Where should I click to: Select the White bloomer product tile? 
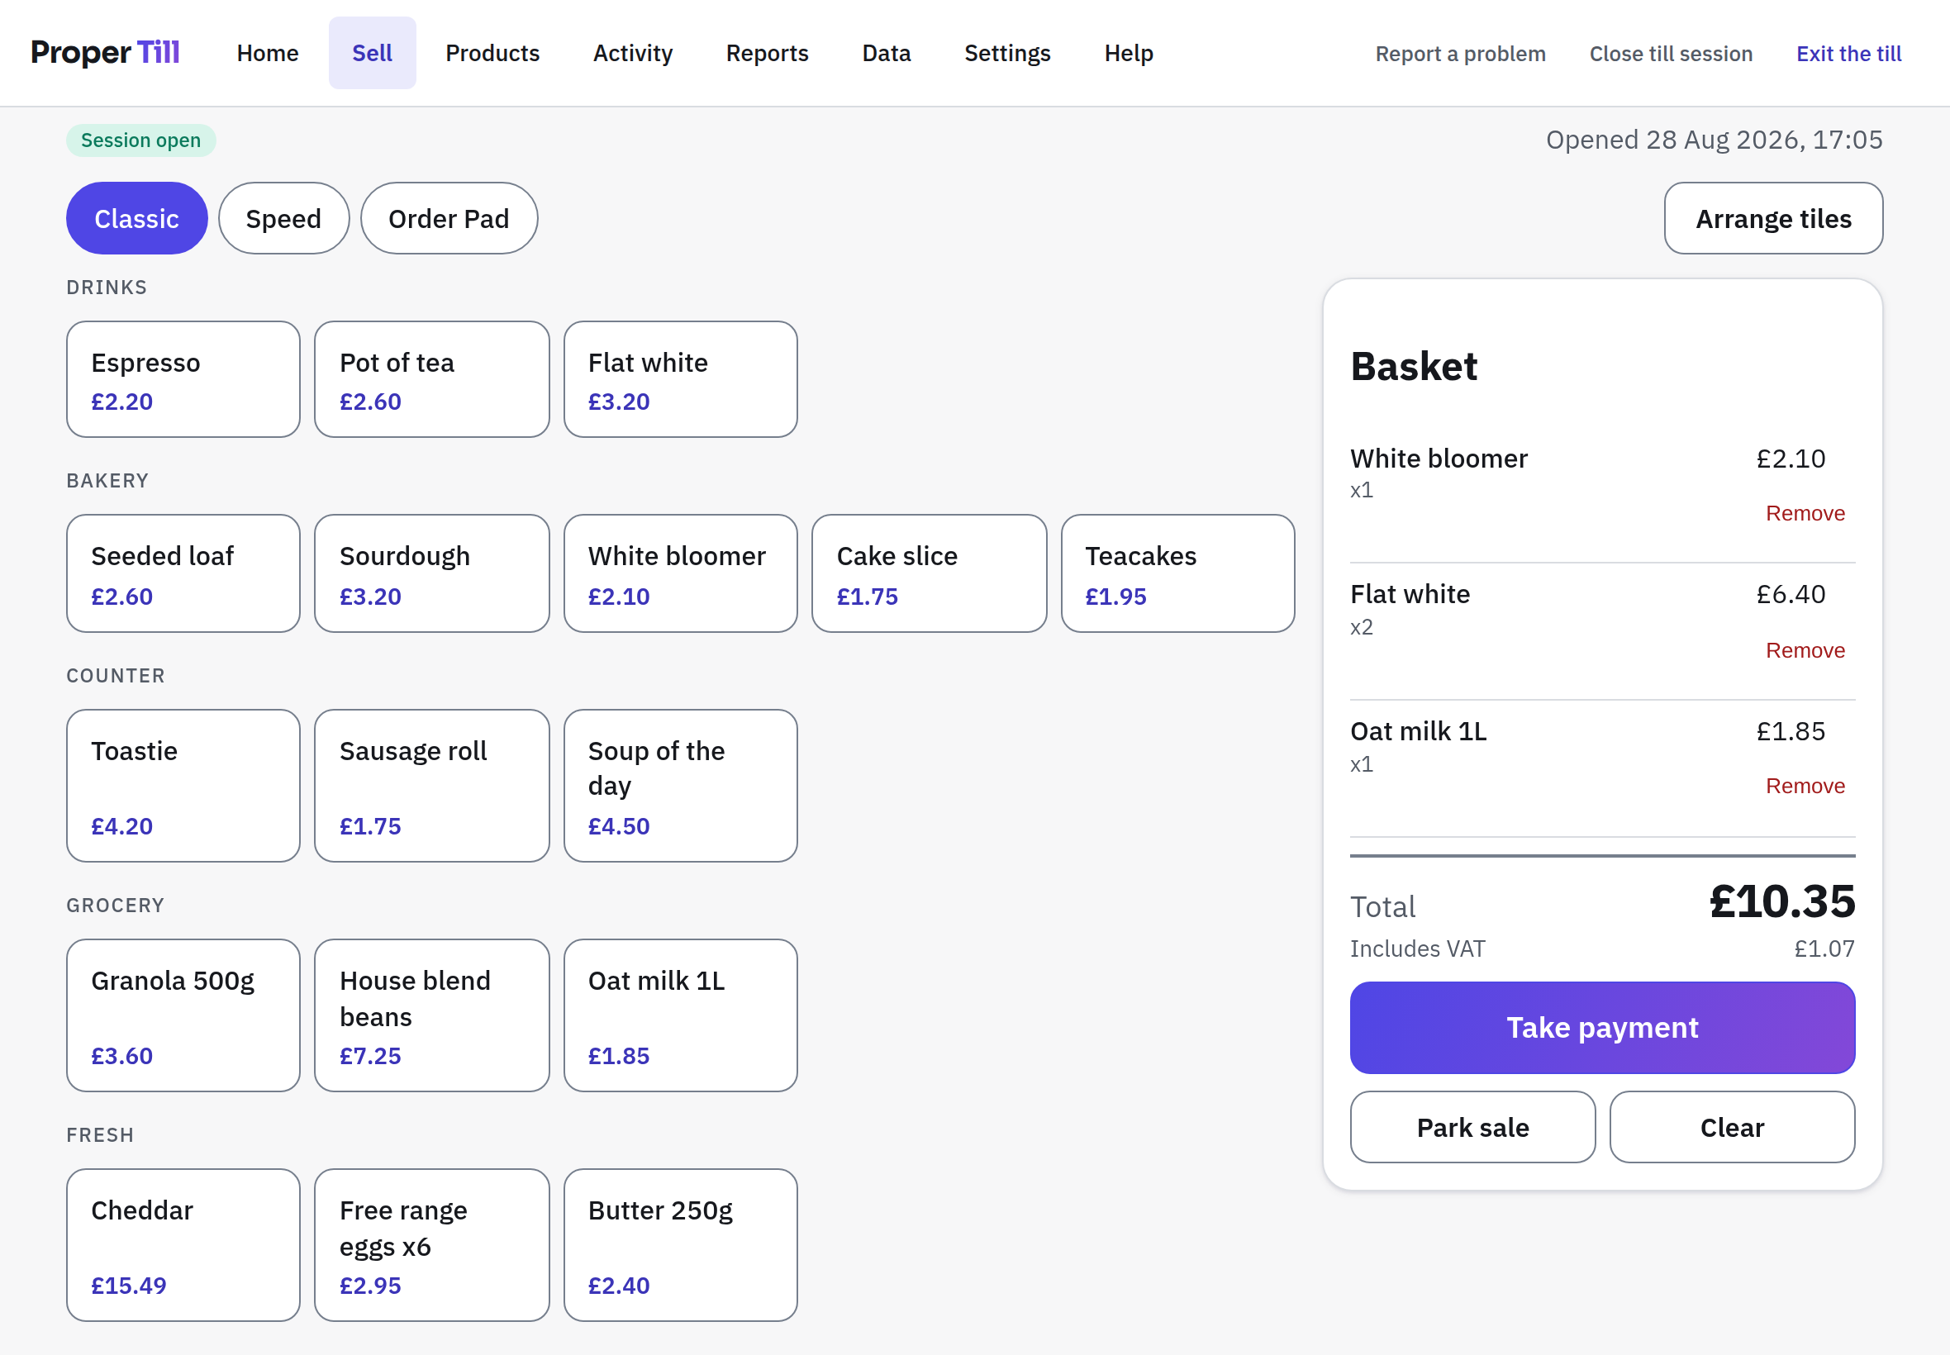(x=681, y=573)
